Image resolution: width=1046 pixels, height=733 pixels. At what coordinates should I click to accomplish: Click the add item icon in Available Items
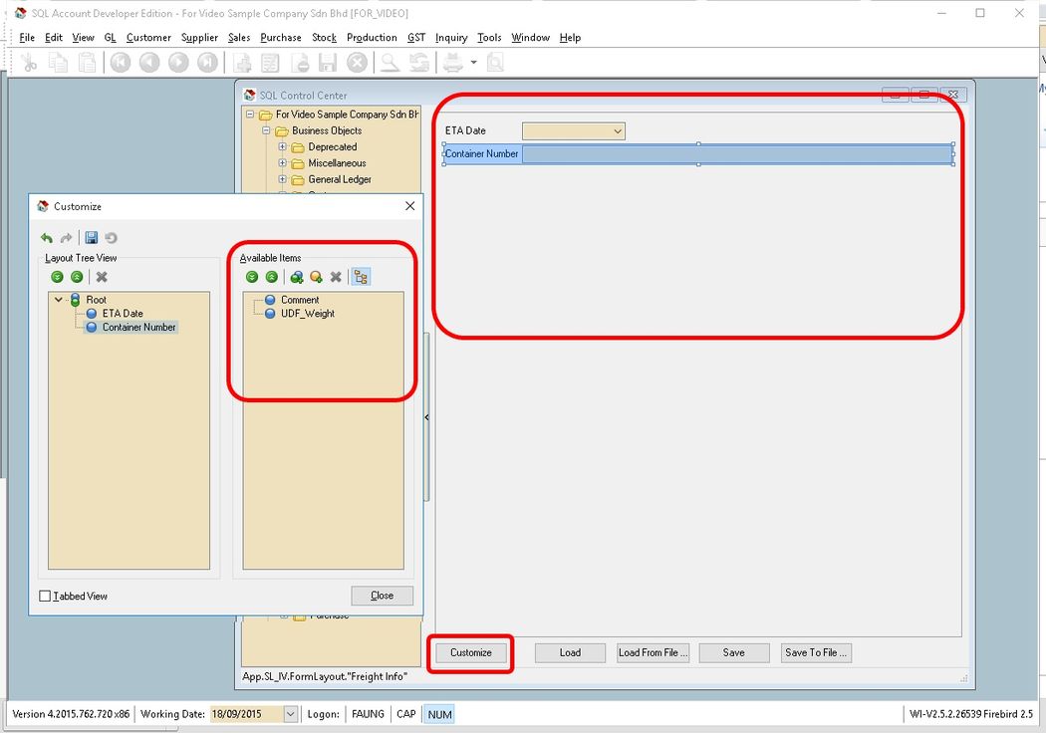coord(316,277)
